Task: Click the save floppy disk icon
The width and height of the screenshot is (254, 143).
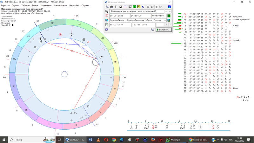Action: (x=121, y=7)
